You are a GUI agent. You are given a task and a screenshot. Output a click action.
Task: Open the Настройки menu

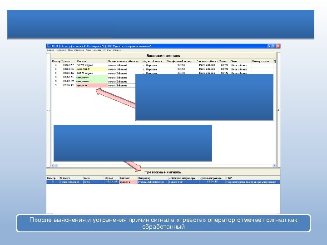pyautogui.click(x=61, y=50)
